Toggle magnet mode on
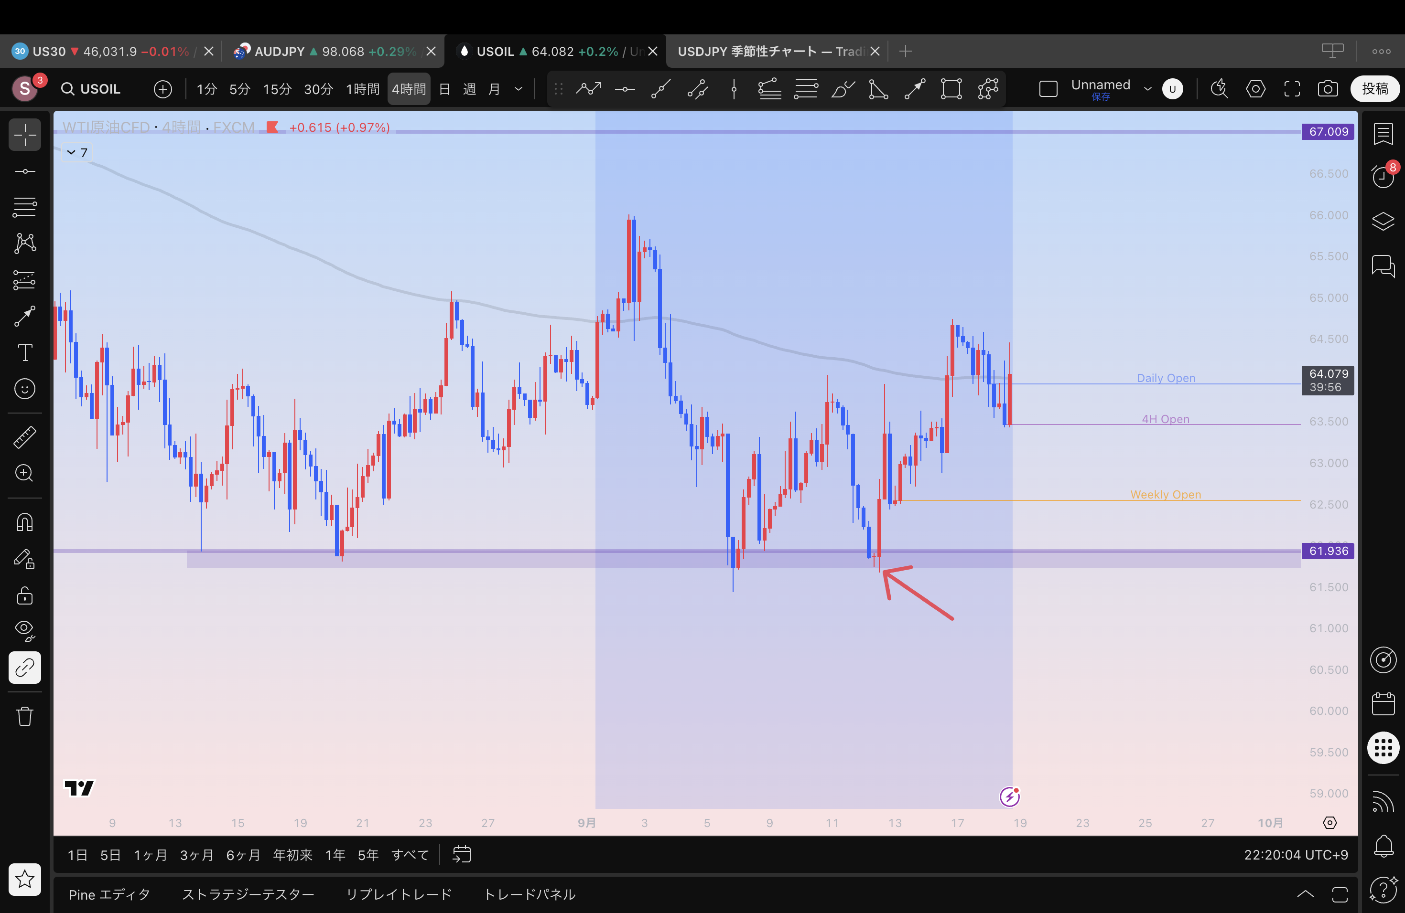1405x913 pixels. [x=25, y=522]
